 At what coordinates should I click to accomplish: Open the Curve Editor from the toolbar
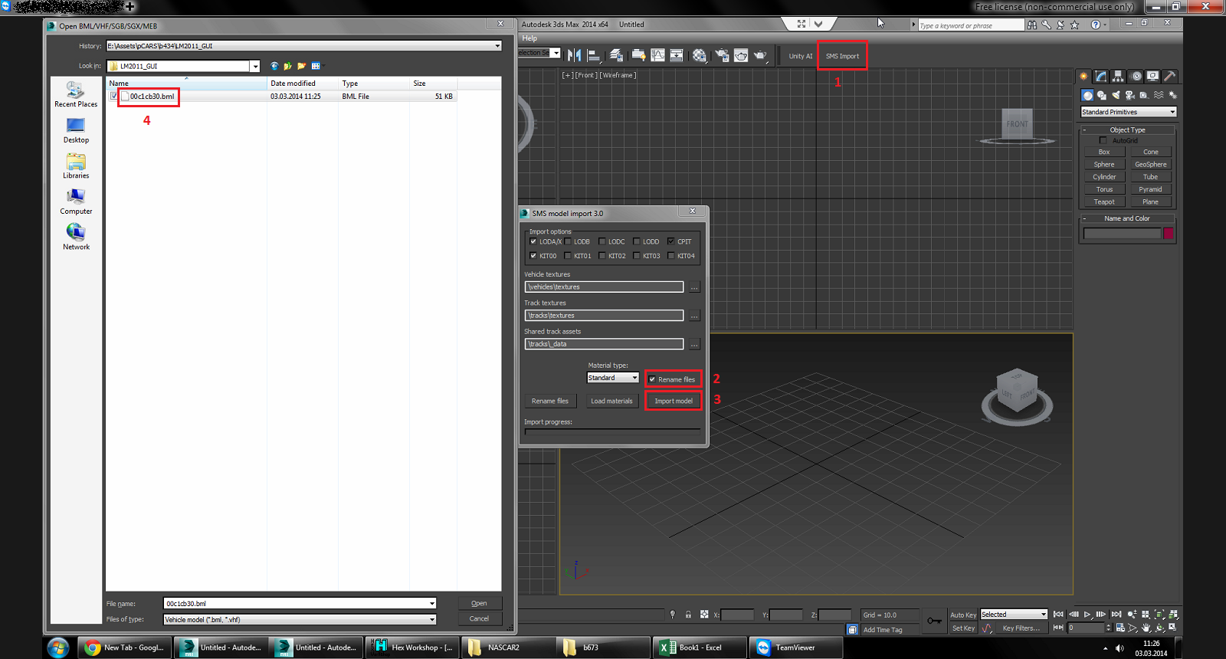click(657, 55)
